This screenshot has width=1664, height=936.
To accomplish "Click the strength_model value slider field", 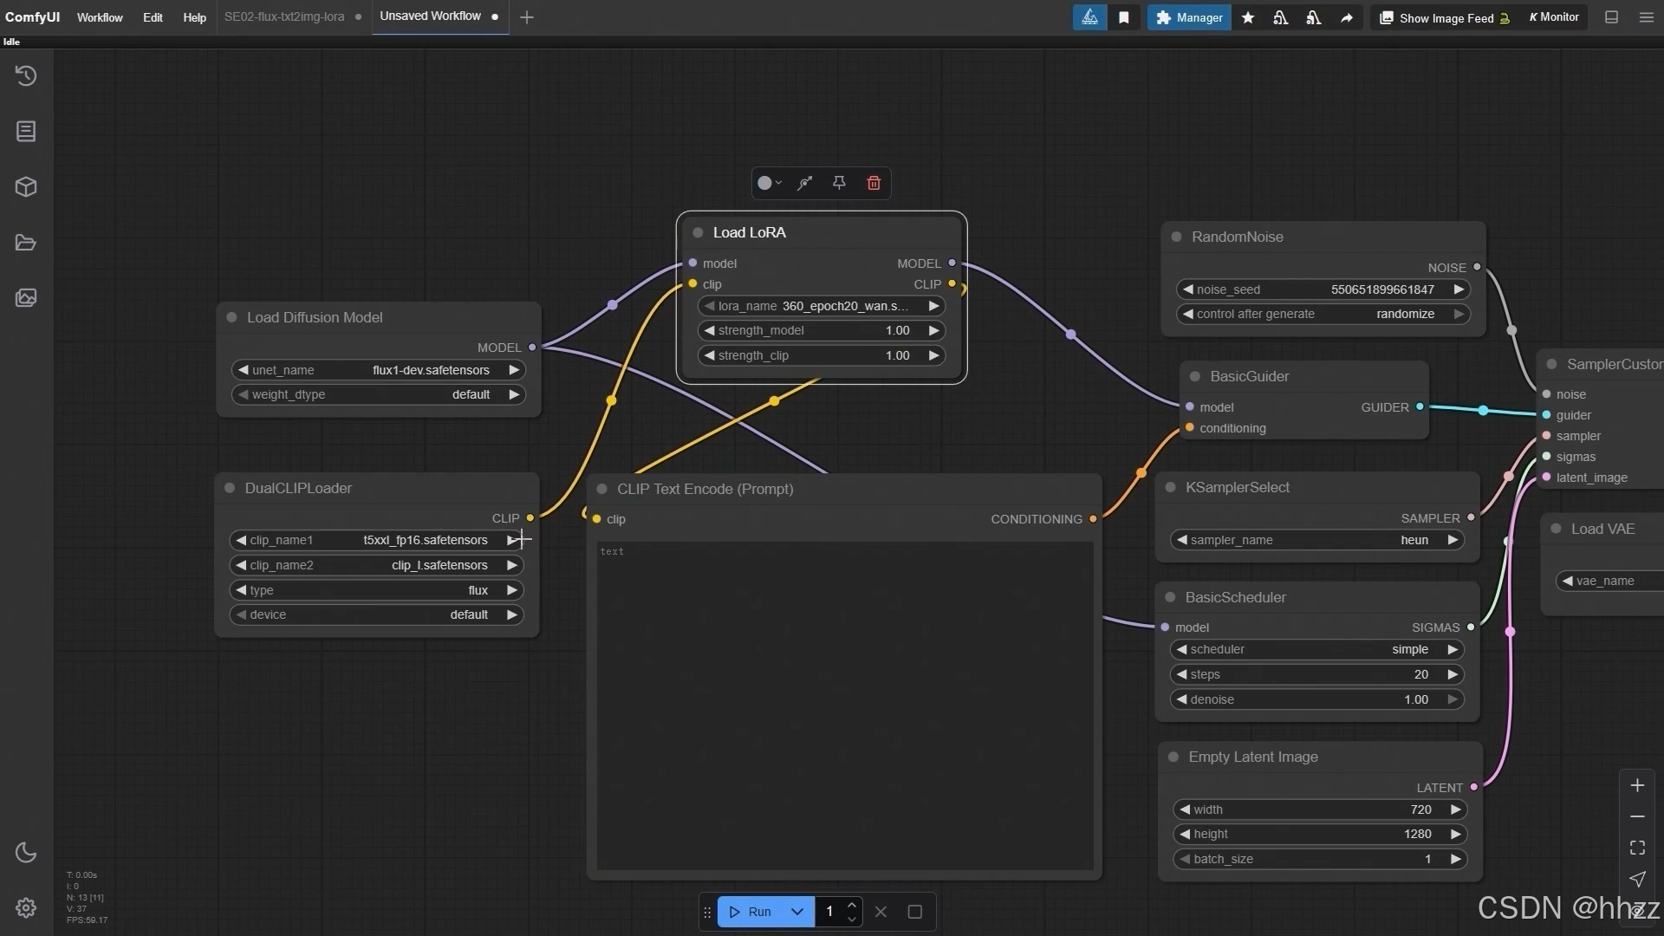I will [x=820, y=330].
